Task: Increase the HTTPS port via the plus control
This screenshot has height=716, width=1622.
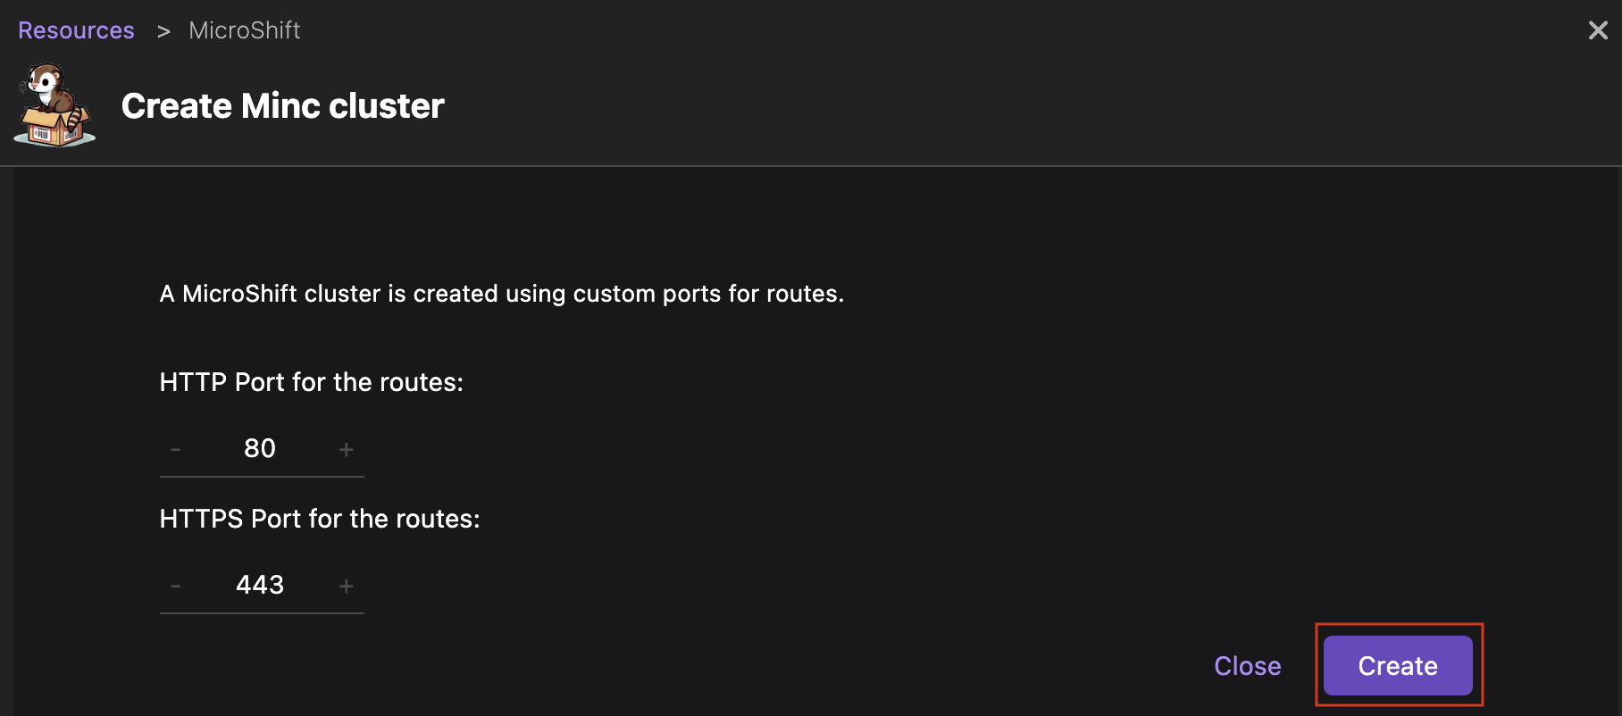Action: [347, 586]
